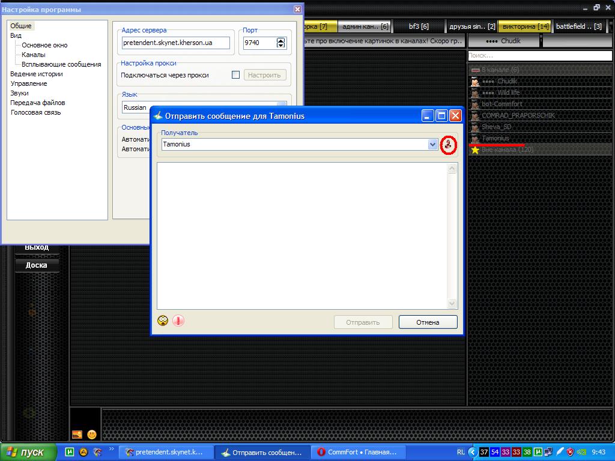
Task: Expand the Получатель recipient dropdown
Action: (432, 144)
